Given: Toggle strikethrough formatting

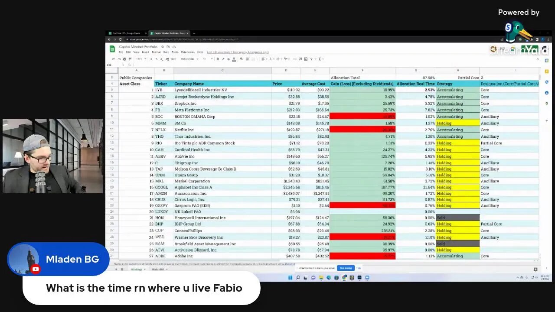Looking at the screenshot, I should (229, 59).
